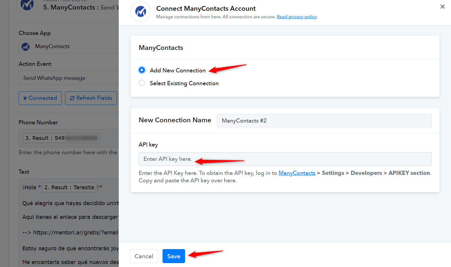Click the Add New Connection label text

(x=178, y=70)
